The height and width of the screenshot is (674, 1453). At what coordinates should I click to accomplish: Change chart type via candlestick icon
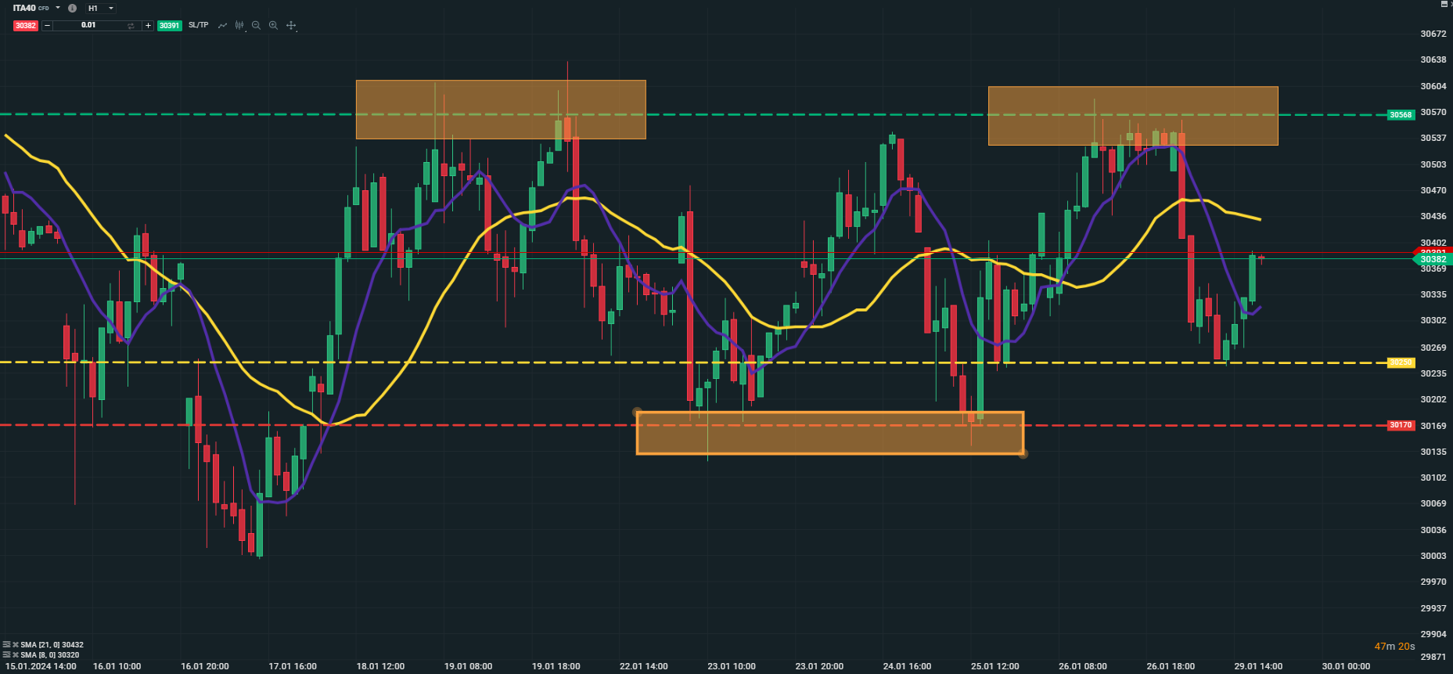[x=239, y=26]
